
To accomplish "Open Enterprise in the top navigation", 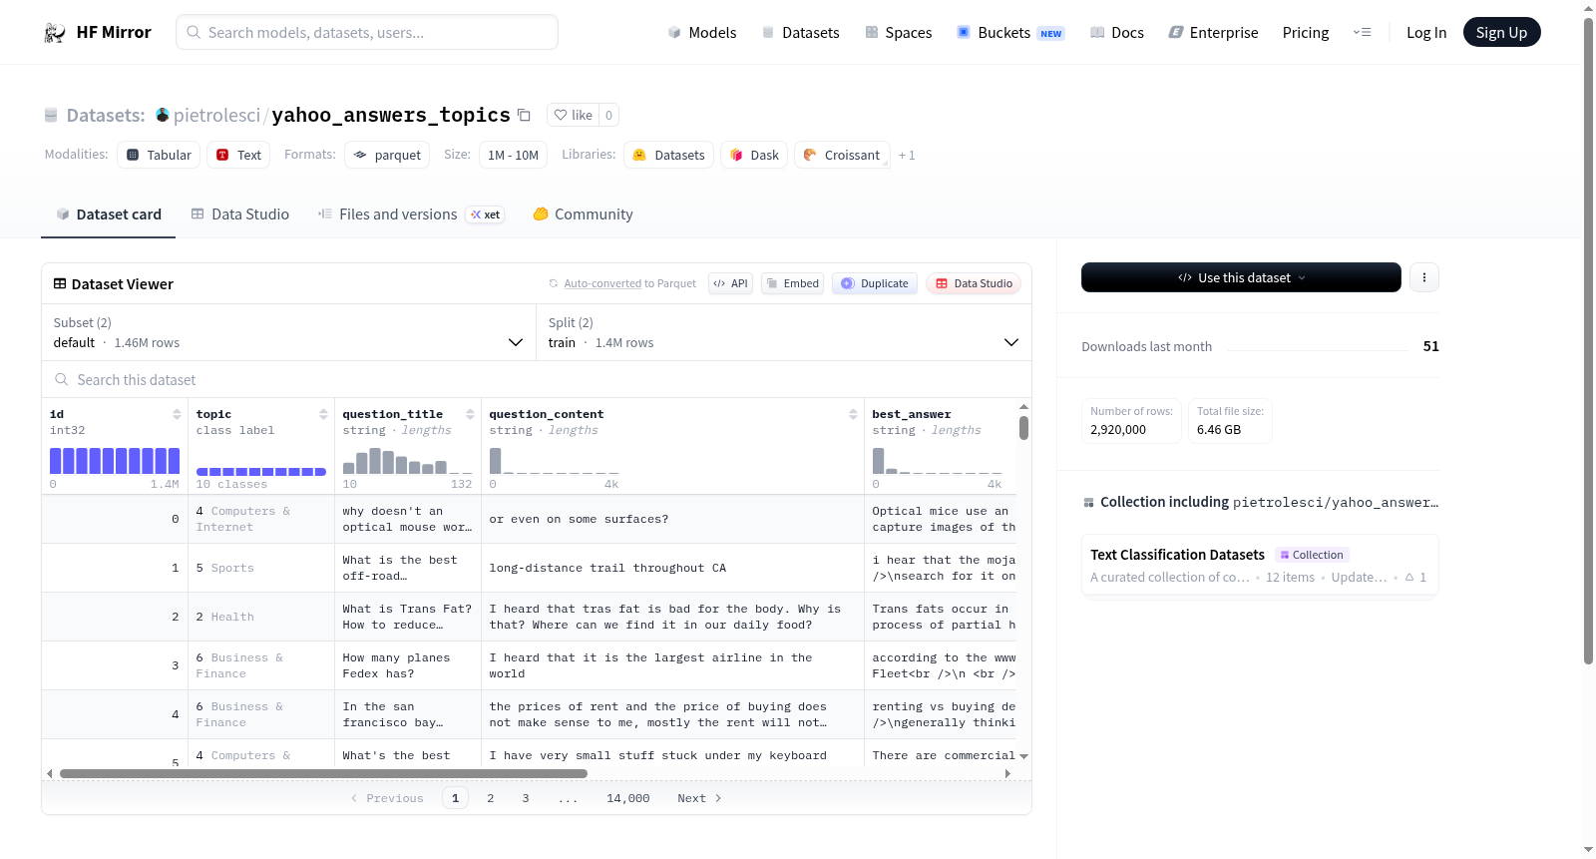I will pos(1213,33).
